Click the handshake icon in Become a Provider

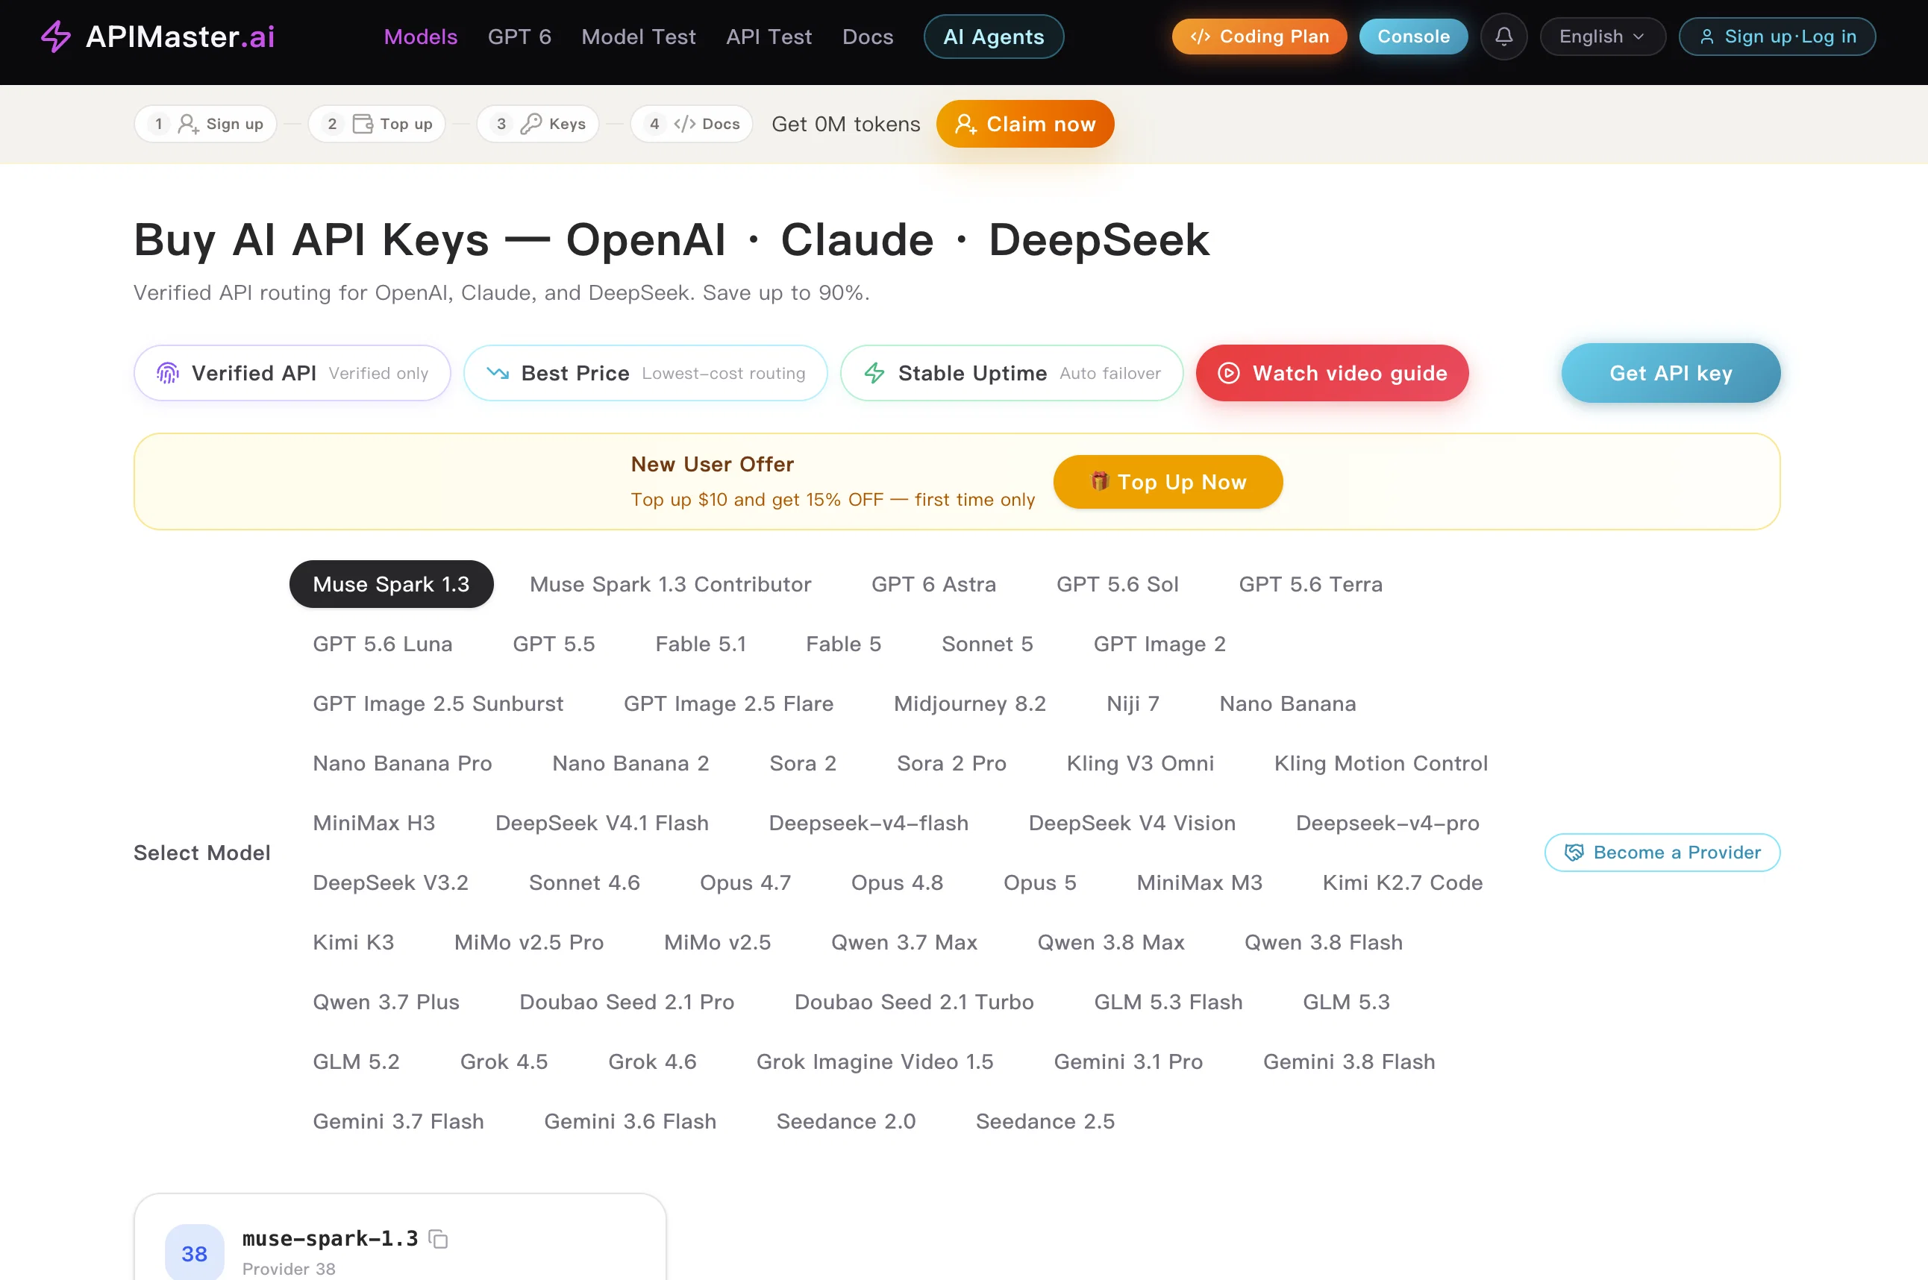[1574, 853]
